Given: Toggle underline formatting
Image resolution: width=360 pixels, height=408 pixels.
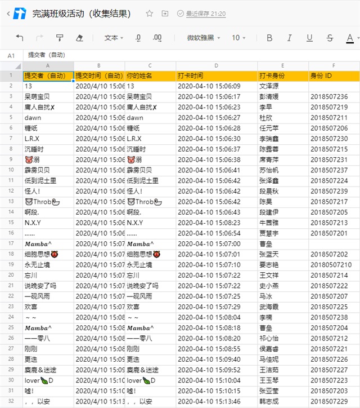Looking at the screenshot, I should 309,38.
